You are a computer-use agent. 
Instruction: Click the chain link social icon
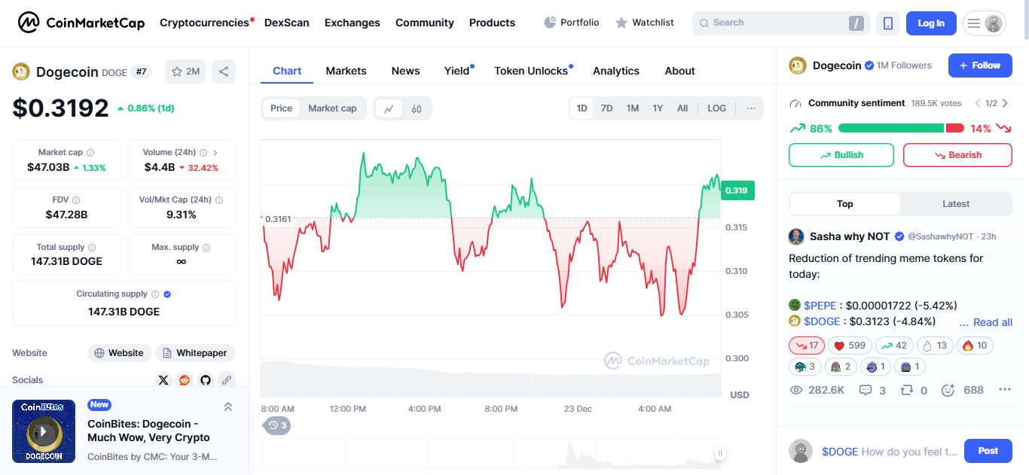click(x=226, y=380)
